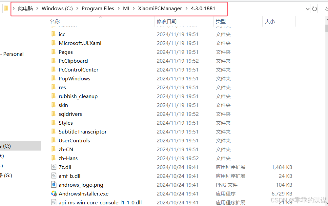Navigate to XiaomiPCManager breadcrumb
Screen dimensions: 328x206
[x=160, y=9]
